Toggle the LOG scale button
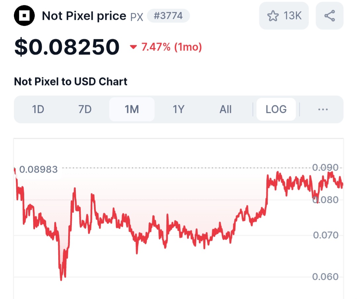357x299 pixels. 276,109
